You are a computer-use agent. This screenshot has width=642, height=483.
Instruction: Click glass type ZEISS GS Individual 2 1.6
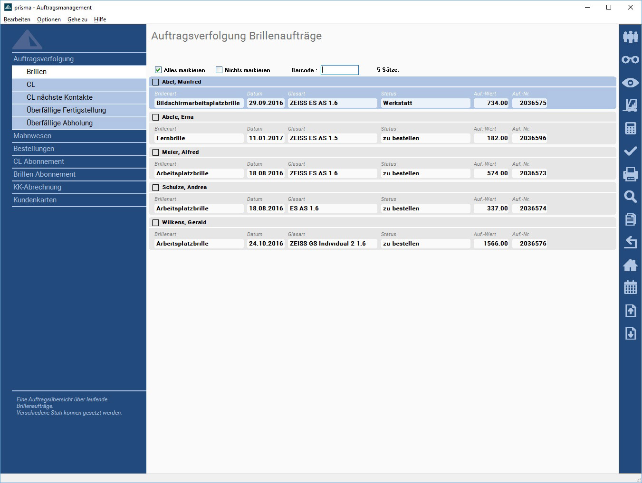(x=333, y=244)
